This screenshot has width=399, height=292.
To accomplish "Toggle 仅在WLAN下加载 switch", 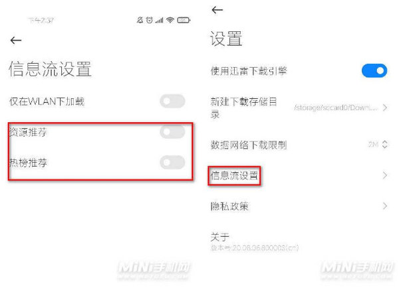I will pyautogui.click(x=172, y=101).
